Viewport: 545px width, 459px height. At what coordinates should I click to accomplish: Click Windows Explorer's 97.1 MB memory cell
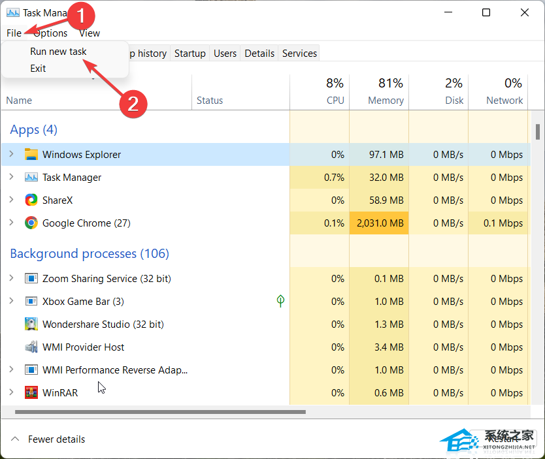pyautogui.click(x=379, y=155)
